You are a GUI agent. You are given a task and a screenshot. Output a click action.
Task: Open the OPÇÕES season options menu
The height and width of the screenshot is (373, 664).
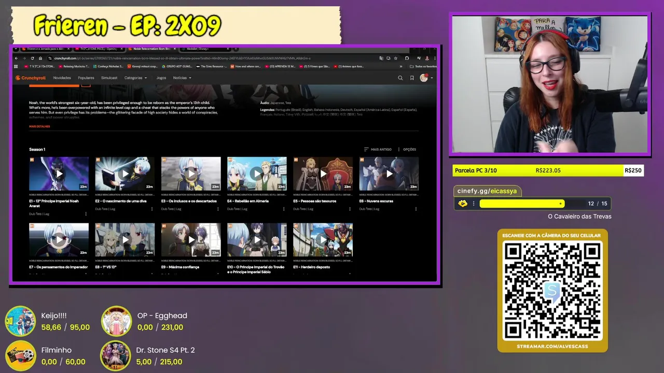point(407,149)
